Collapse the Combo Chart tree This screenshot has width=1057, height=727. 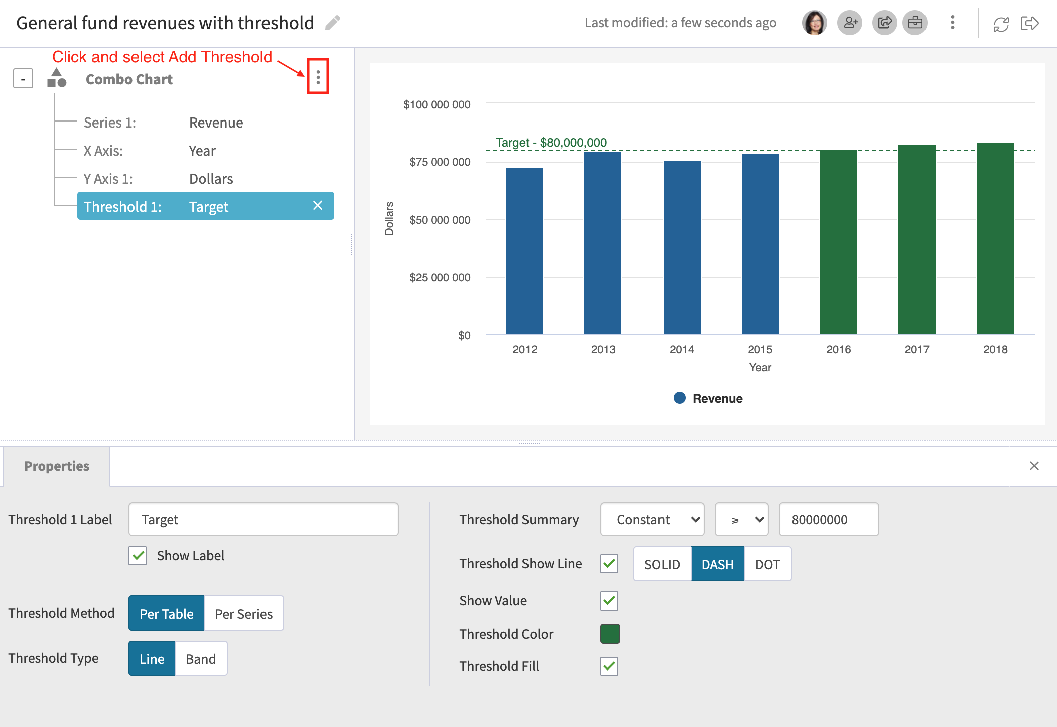click(x=23, y=79)
